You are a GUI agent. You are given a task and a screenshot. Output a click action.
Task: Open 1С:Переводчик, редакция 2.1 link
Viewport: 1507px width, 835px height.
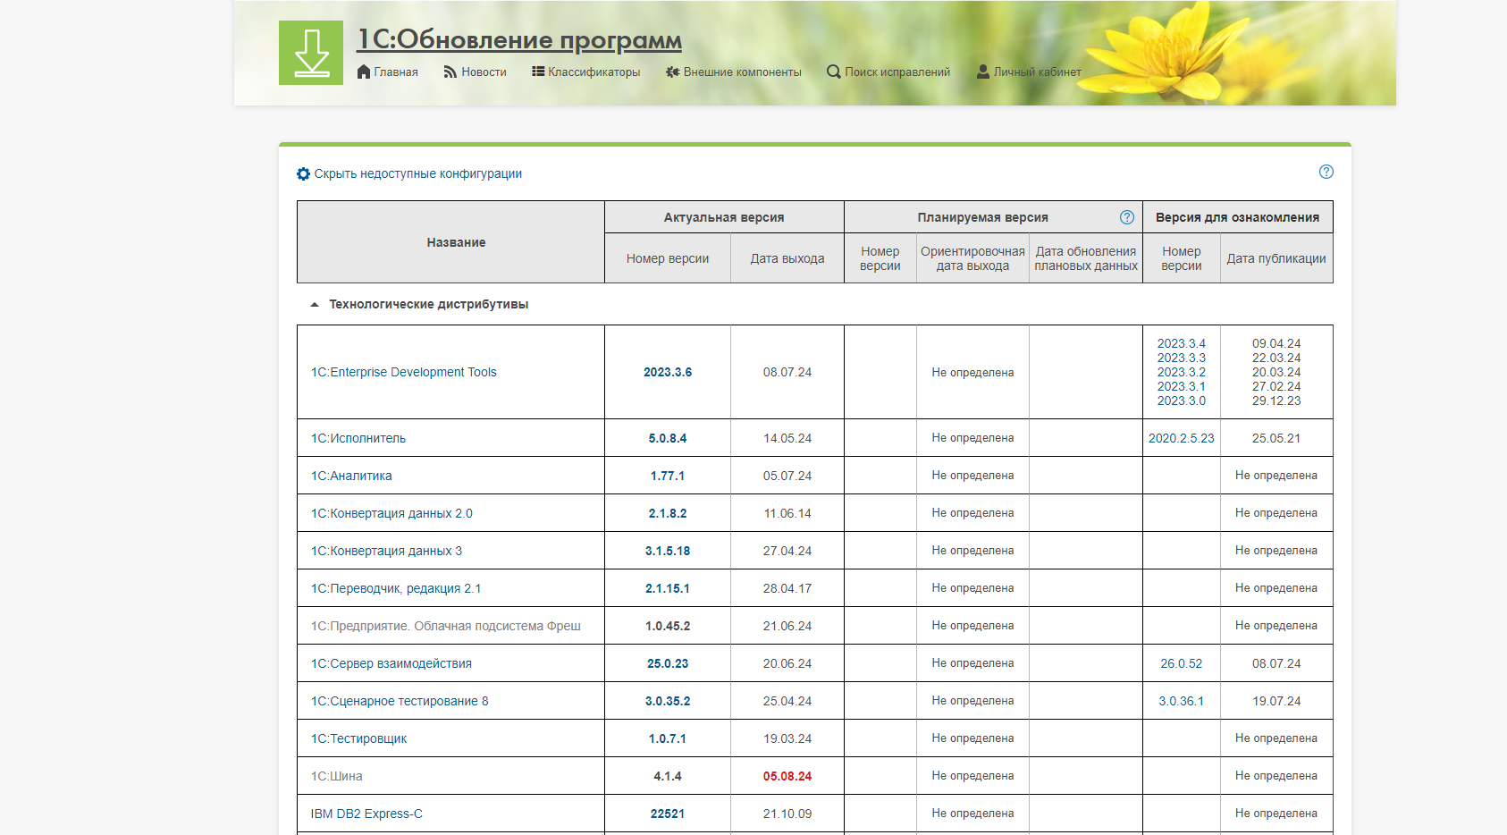point(396,588)
